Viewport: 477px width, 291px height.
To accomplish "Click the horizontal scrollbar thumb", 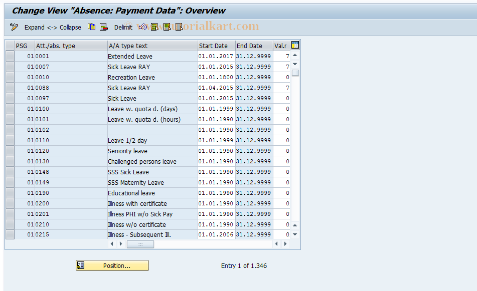I will tap(140, 244).
